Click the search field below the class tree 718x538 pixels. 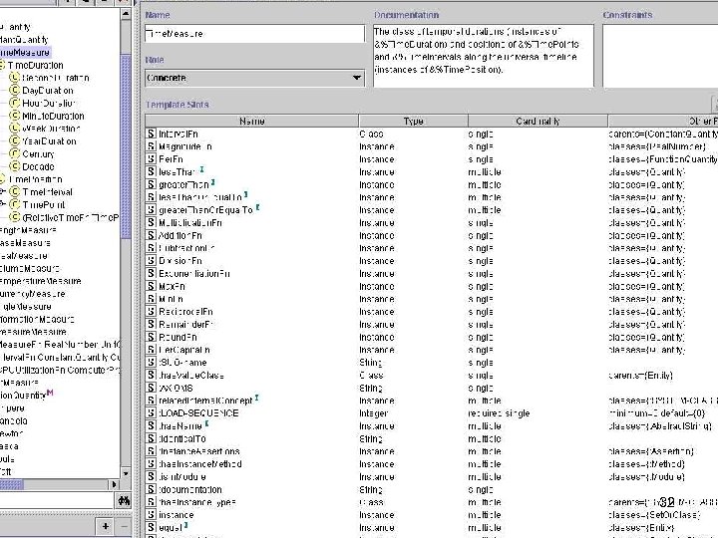pyautogui.click(x=56, y=500)
